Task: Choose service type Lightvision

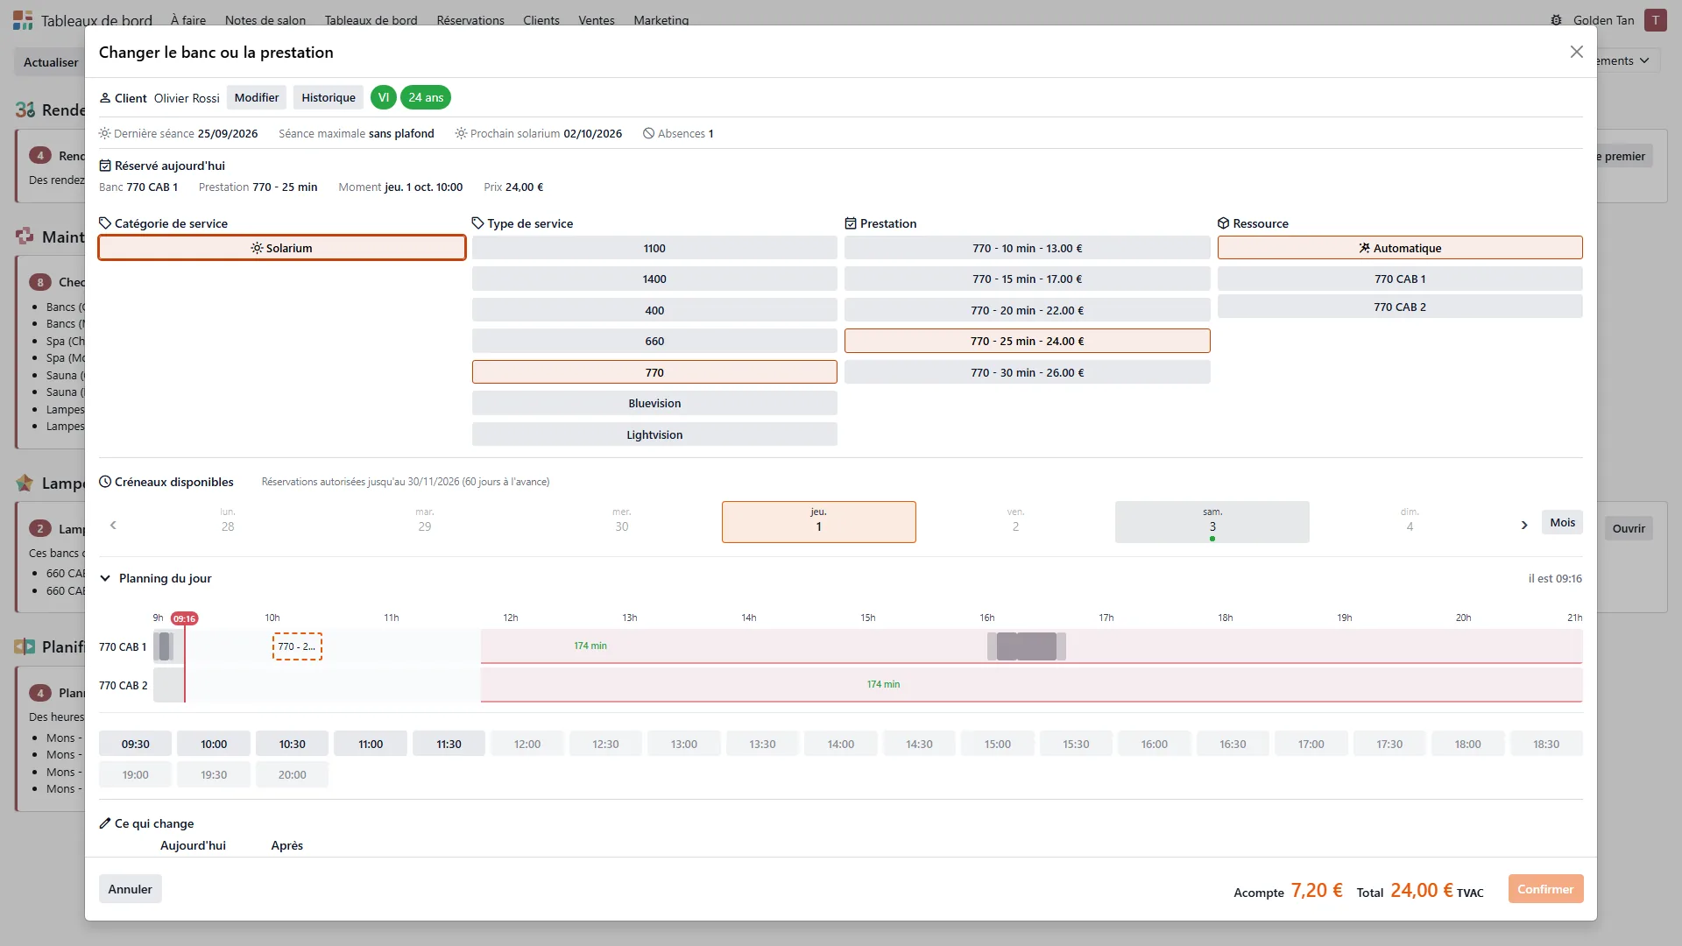Action: point(654,434)
